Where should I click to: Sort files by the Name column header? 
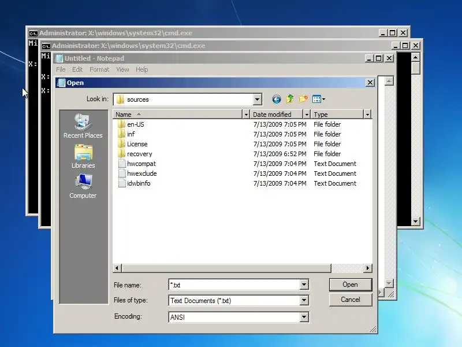tap(177, 114)
